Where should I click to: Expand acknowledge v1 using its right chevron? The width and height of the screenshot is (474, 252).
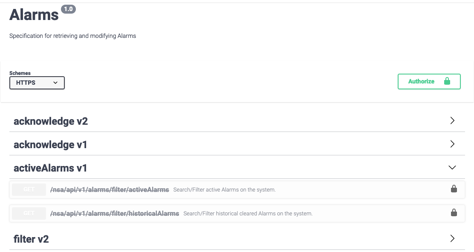(453, 144)
